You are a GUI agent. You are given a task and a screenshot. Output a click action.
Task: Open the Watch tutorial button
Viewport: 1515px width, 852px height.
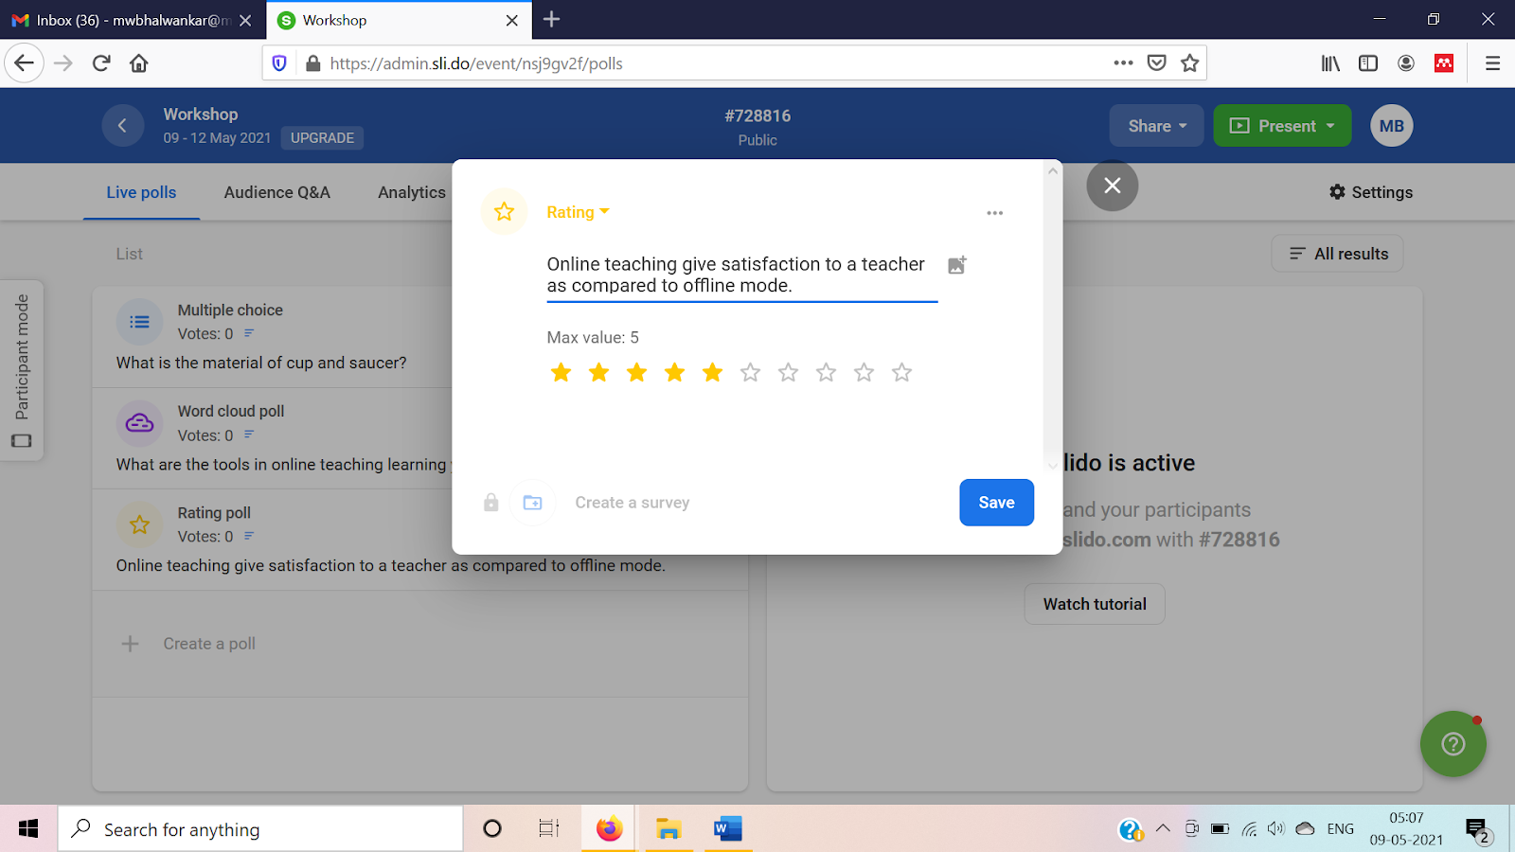(1095, 604)
